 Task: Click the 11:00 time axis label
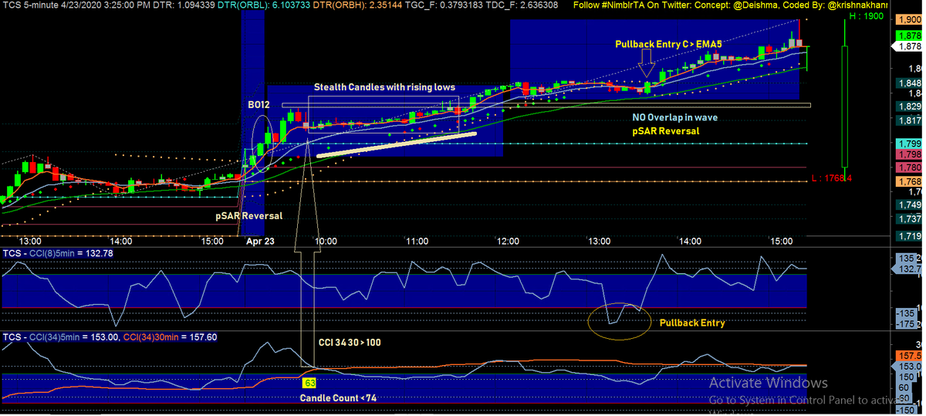[417, 241]
